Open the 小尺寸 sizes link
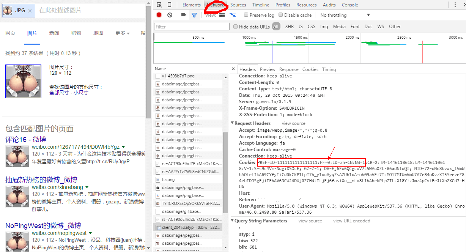This screenshot has width=466, height=252. tap(81, 93)
